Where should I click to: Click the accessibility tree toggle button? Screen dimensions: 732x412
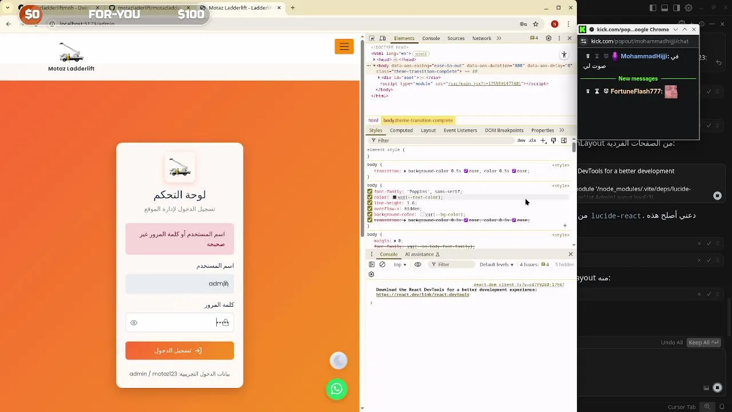[564, 55]
